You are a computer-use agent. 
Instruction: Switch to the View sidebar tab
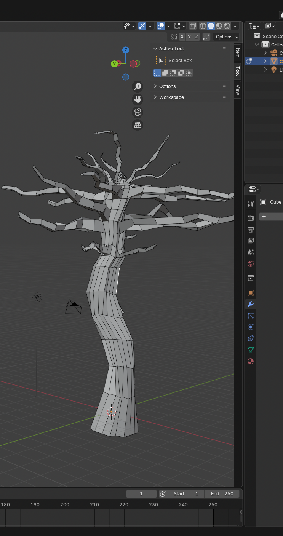pyautogui.click(x=238, y=89)
